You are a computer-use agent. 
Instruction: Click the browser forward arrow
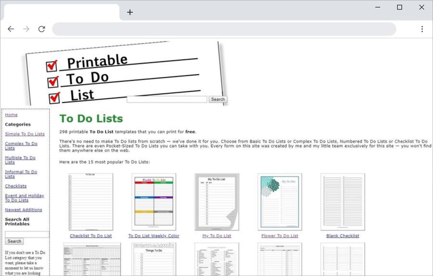[x=26, y=29]
